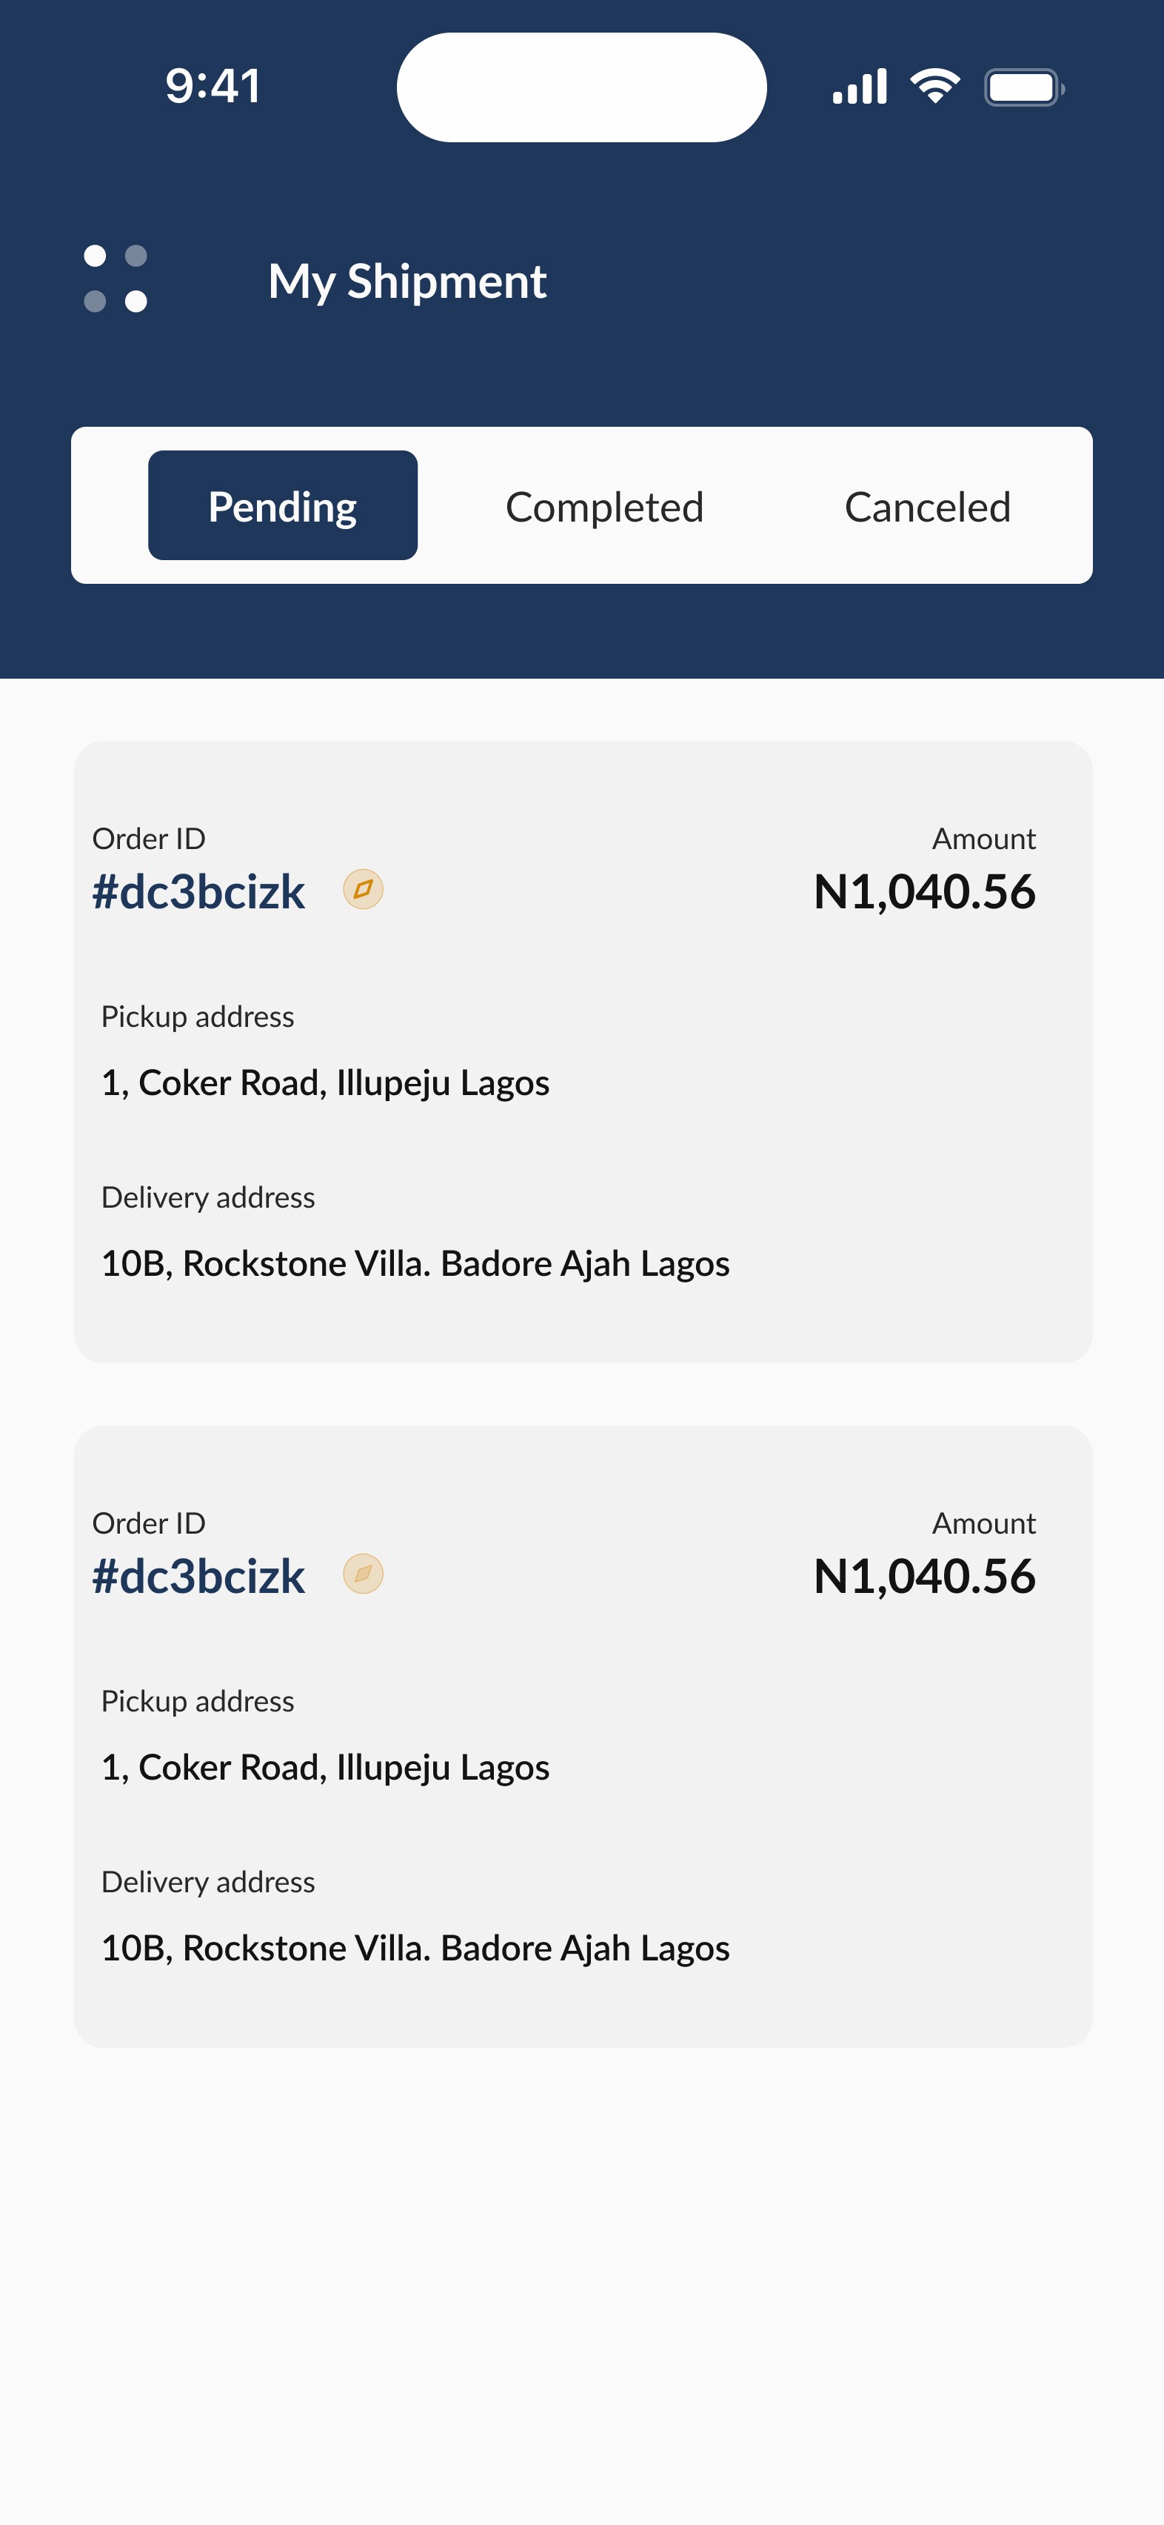Screen dimensions: 1164x2525
Task: Tap second card's delivery address Rockstone Villa
Action: pos(415,1948)
